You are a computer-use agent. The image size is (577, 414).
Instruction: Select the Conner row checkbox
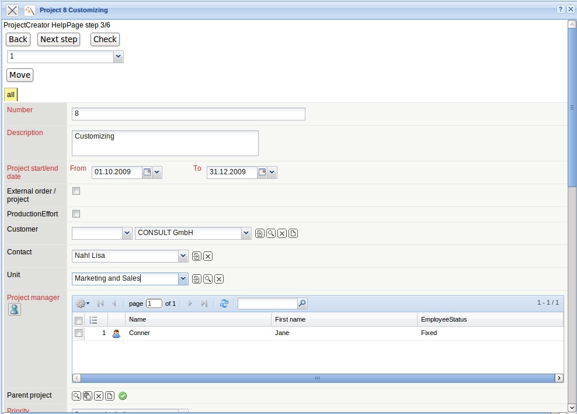pyautogui.click(x=78, y=333)
